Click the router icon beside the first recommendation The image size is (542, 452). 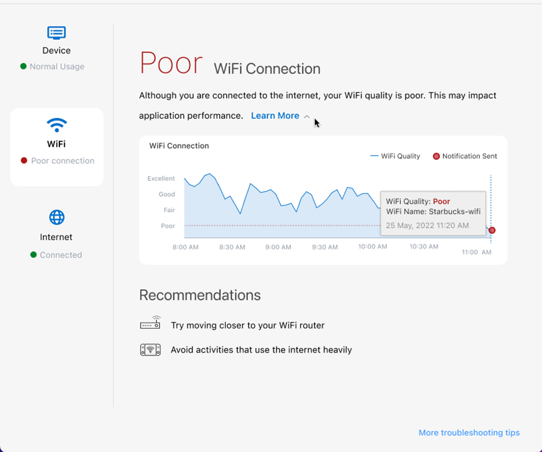[x=150, y=323]
